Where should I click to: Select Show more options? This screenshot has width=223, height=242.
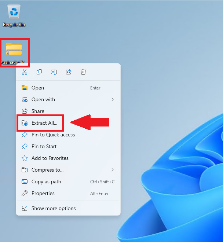68,208
